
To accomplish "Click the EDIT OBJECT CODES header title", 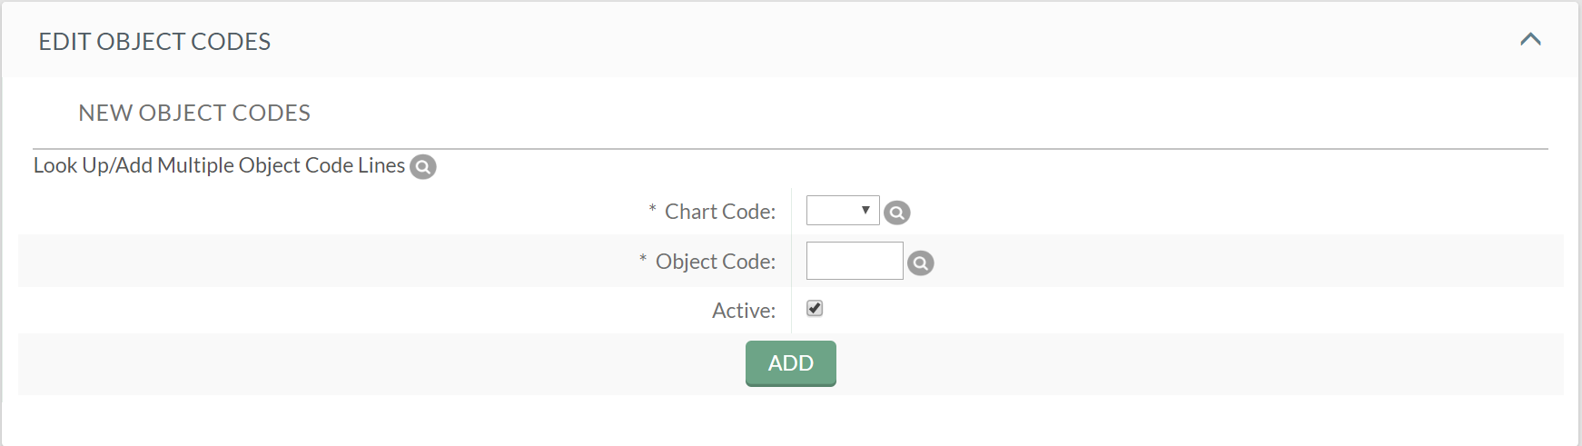I will (x=154, y=42).
